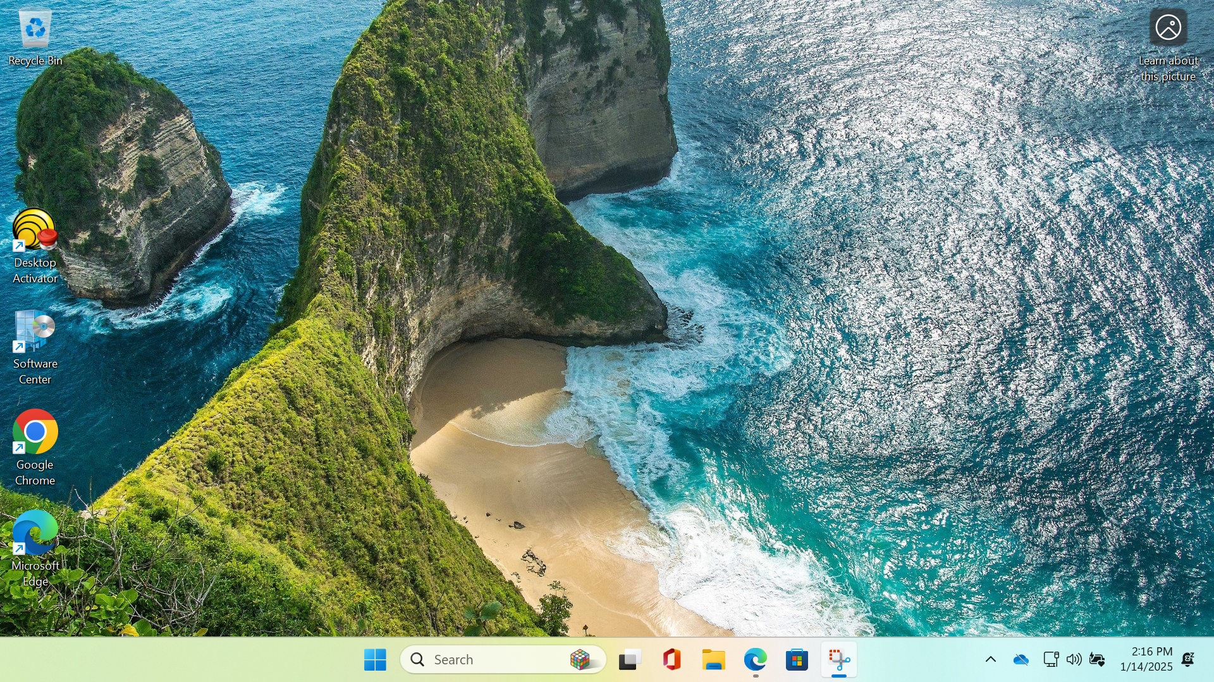This screenshot has height=682, width=1214.
Task: Open the Windows Start menu
Action: coord(375,660)
